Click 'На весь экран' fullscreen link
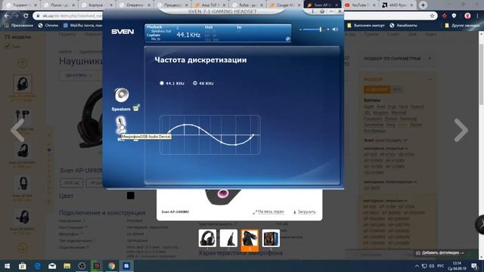 click(268, 212)
